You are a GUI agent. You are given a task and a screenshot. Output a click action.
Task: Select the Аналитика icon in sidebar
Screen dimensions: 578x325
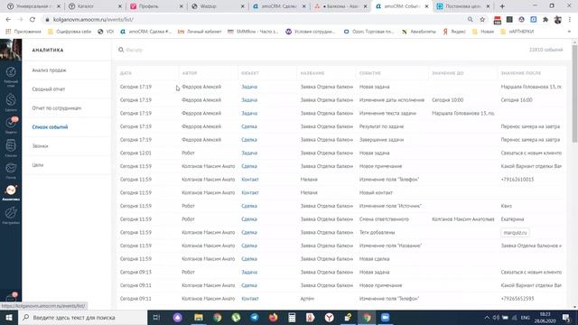[11, 192]
